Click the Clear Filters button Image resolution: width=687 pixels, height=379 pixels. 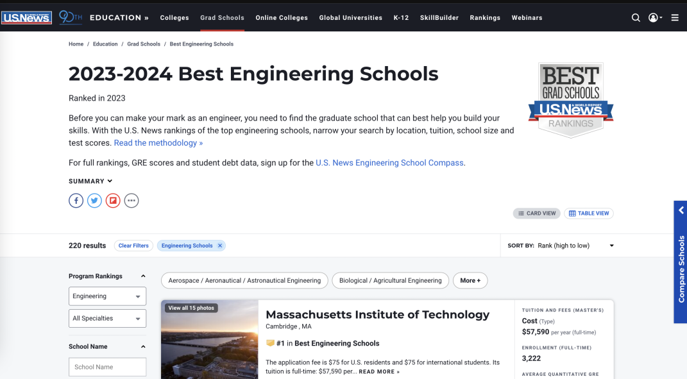tap(133, 246)
